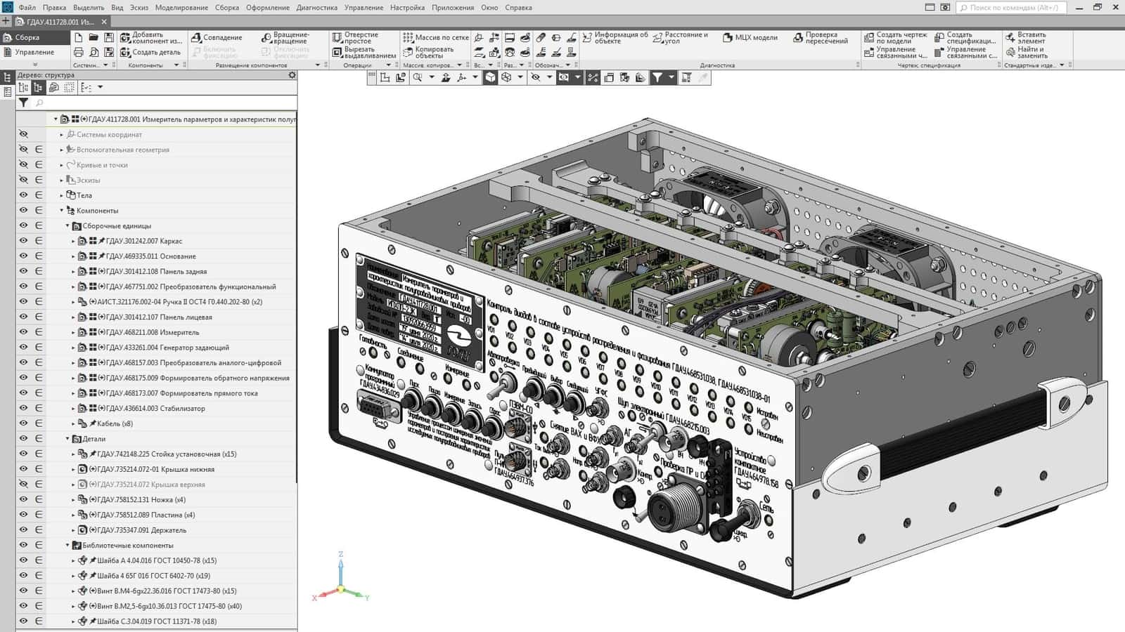Open tree panel settings gear
The height and width of the screenshot is (632, 1125).
[x=292, y=74]
